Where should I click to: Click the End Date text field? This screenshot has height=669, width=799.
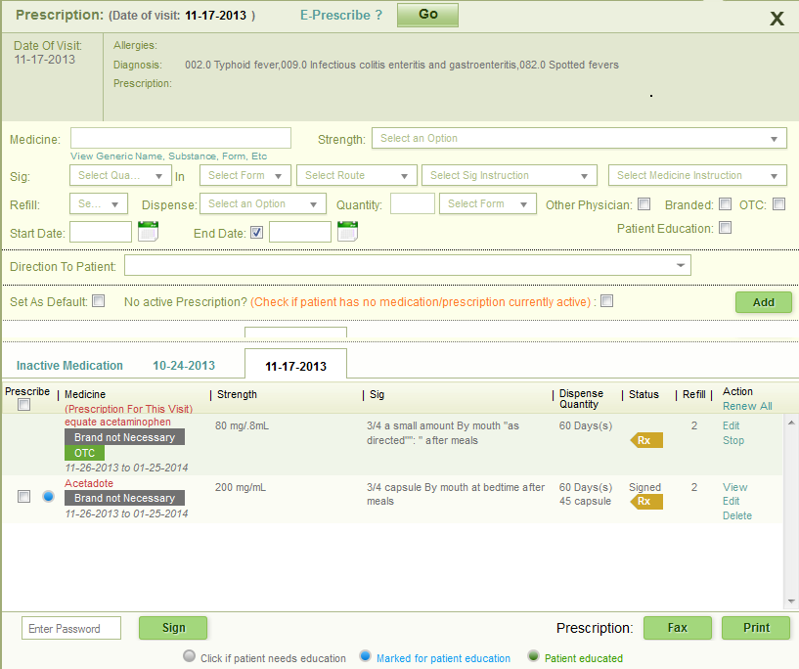pyautogui.click(x=299, y=233)
